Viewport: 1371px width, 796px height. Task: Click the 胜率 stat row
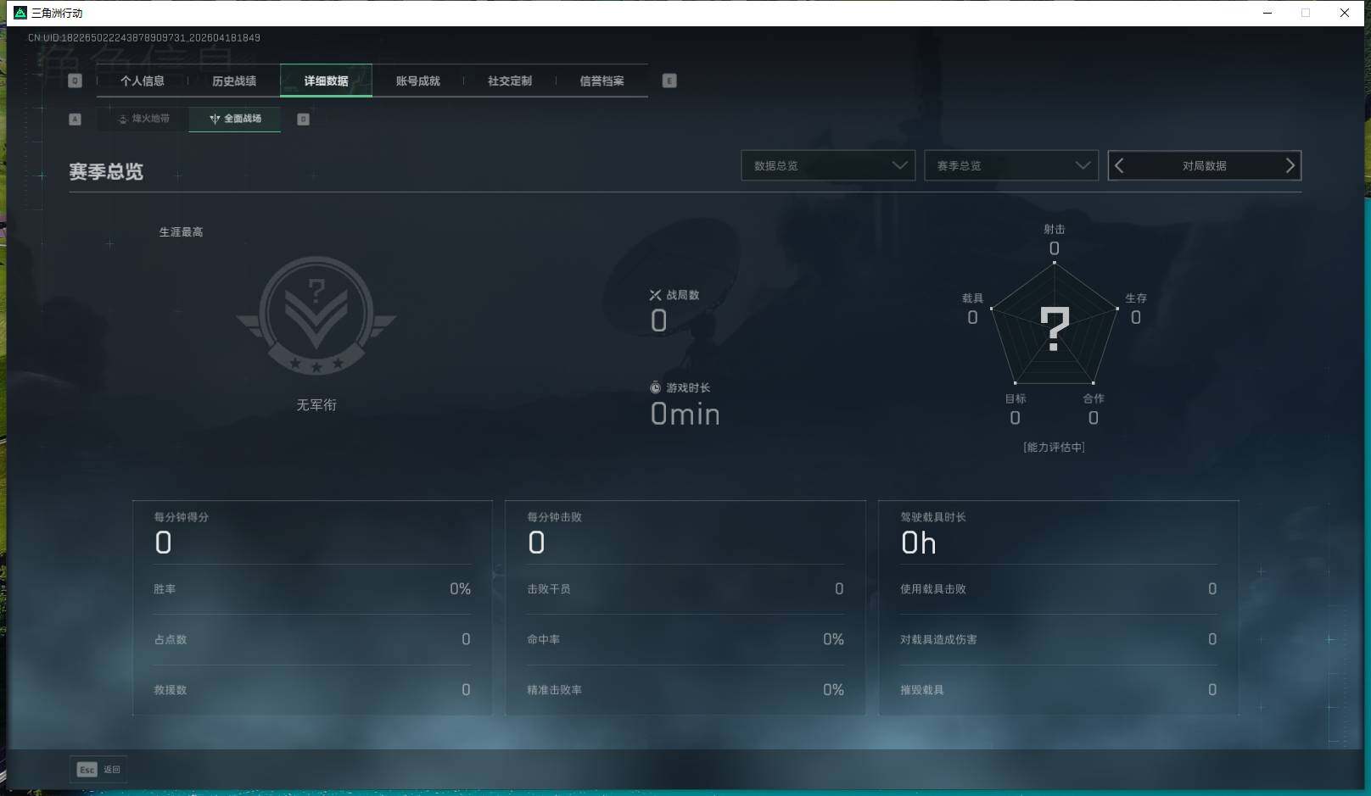click(312, 589)
